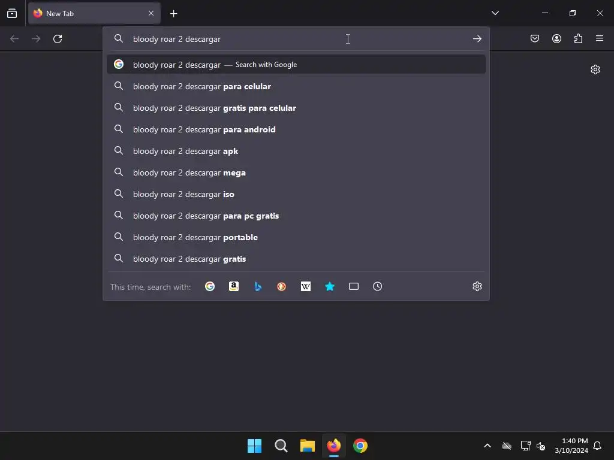Reload the current page
This screenshot has width=614, height=460.
coord(58,39)
